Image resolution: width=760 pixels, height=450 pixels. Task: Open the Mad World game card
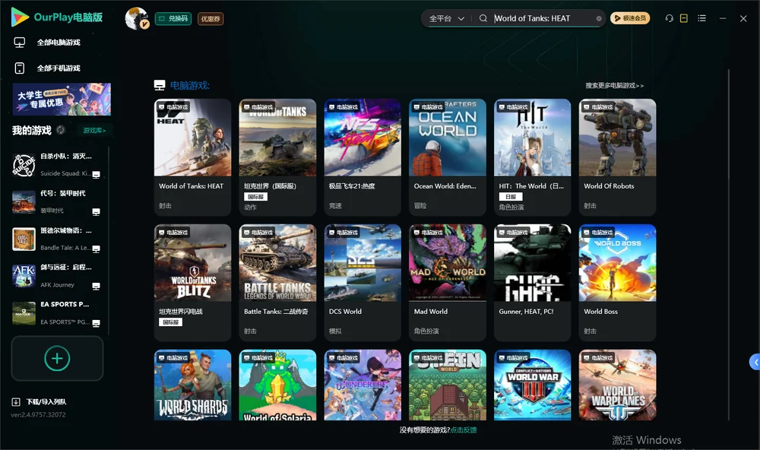[x=448, y=283]
